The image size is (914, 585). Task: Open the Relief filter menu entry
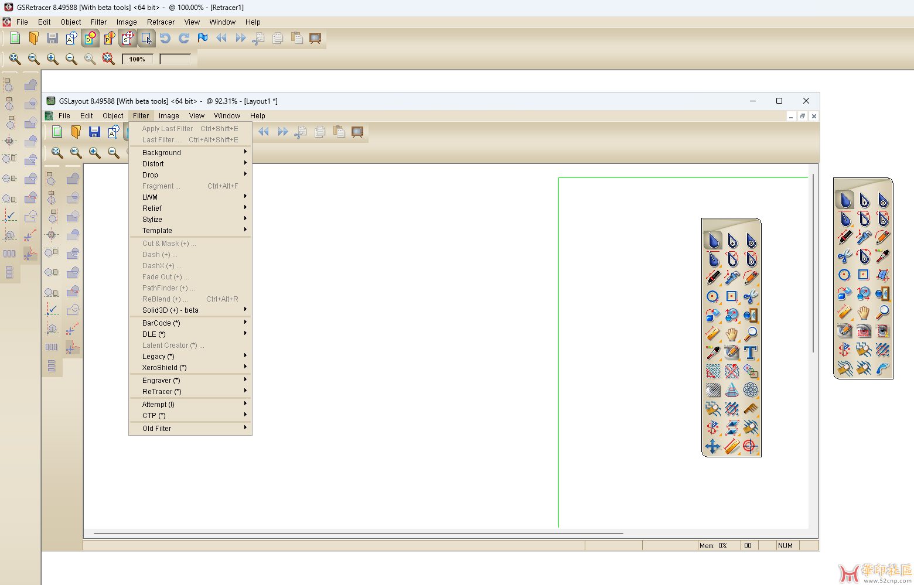coord(190,208)
